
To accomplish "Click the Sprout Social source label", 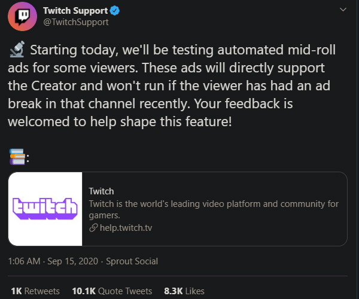I will tap(132, 261).
